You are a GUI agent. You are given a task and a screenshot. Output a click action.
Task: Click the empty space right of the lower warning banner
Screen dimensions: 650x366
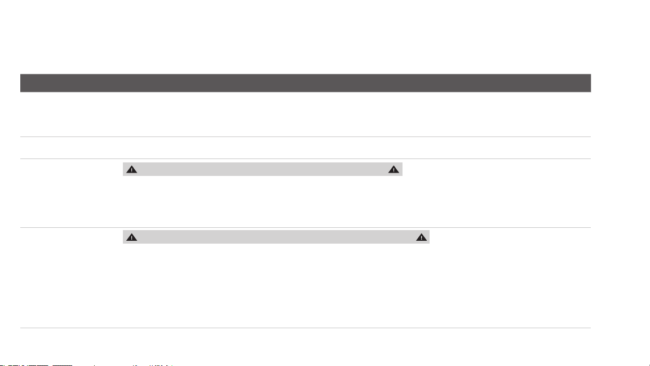(510, 237)
